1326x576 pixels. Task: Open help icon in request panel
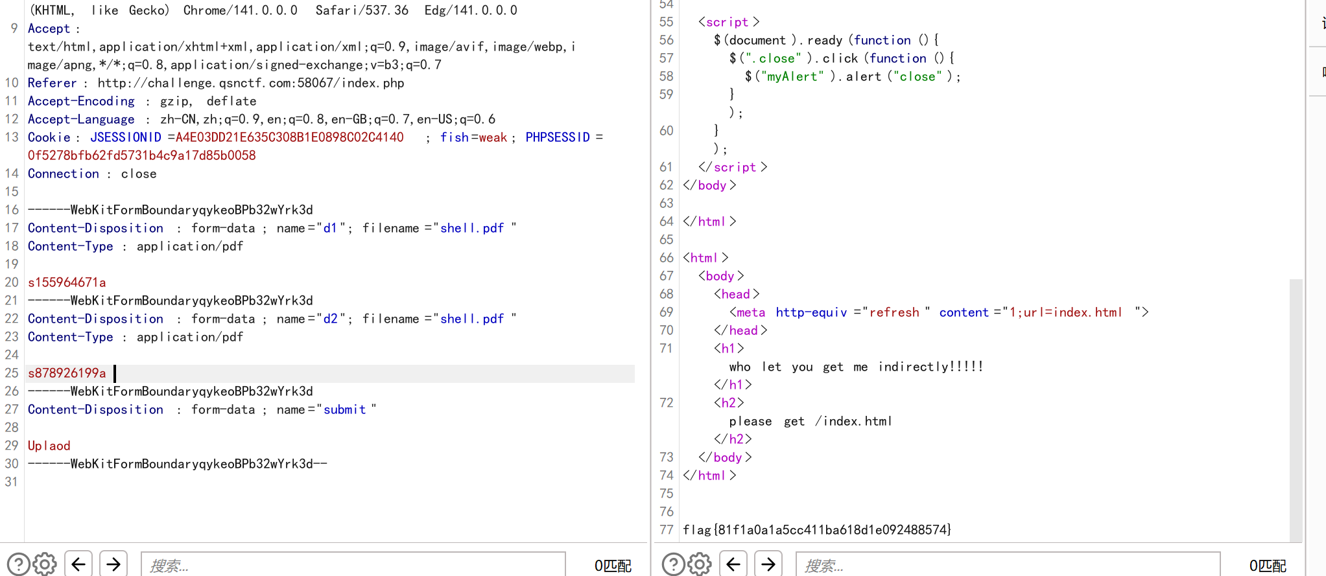click(x=19, y=564)
